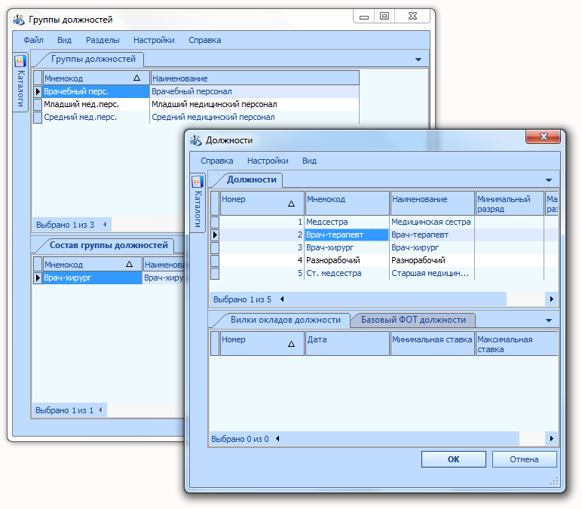582x509 pixels.
Task: Select the Состав группы должностей tab
Action: tap(109, 245)
